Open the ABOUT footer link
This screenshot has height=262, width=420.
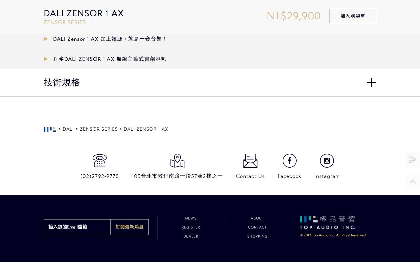click(x=257, y=218)
